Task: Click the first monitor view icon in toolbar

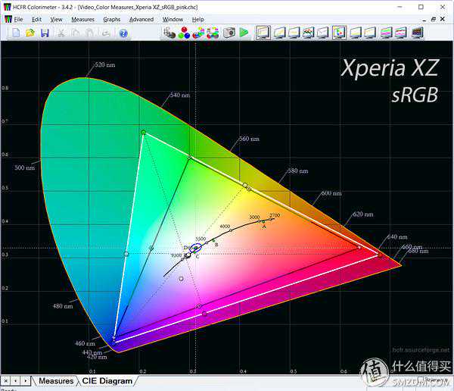Action: [263, 33]
